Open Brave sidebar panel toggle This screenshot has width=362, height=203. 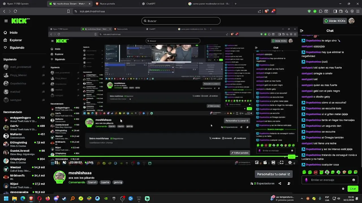(335, 11)
